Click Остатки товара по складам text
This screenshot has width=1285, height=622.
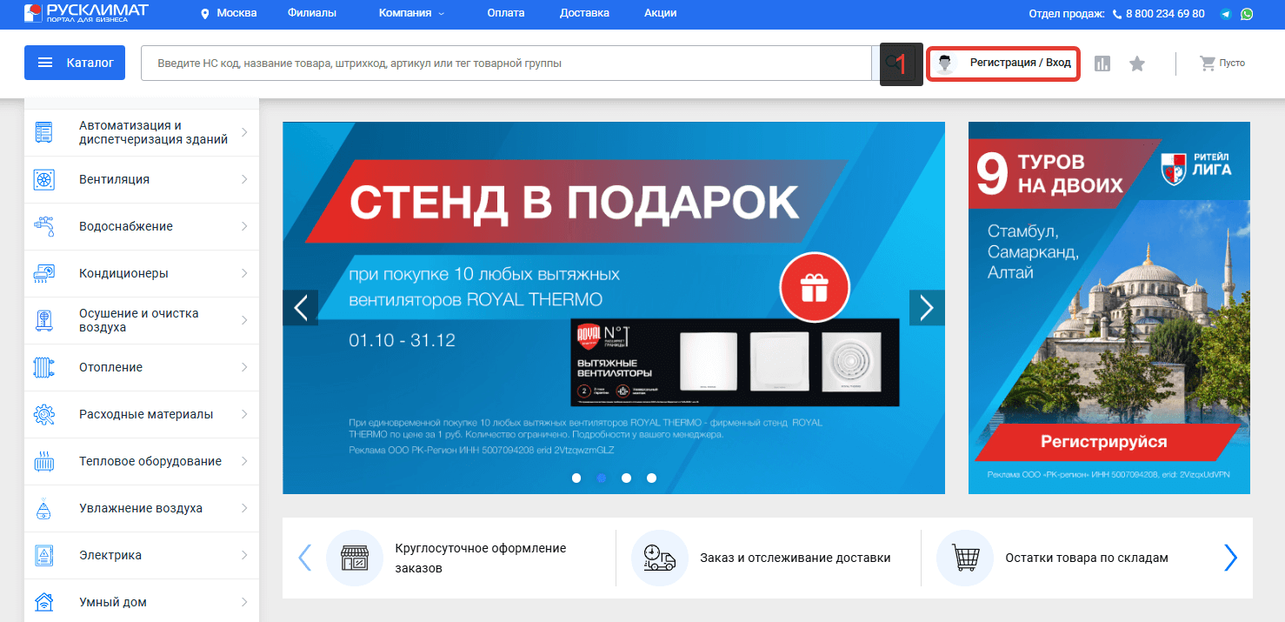pyautogui.click(x=1087, y=558)
